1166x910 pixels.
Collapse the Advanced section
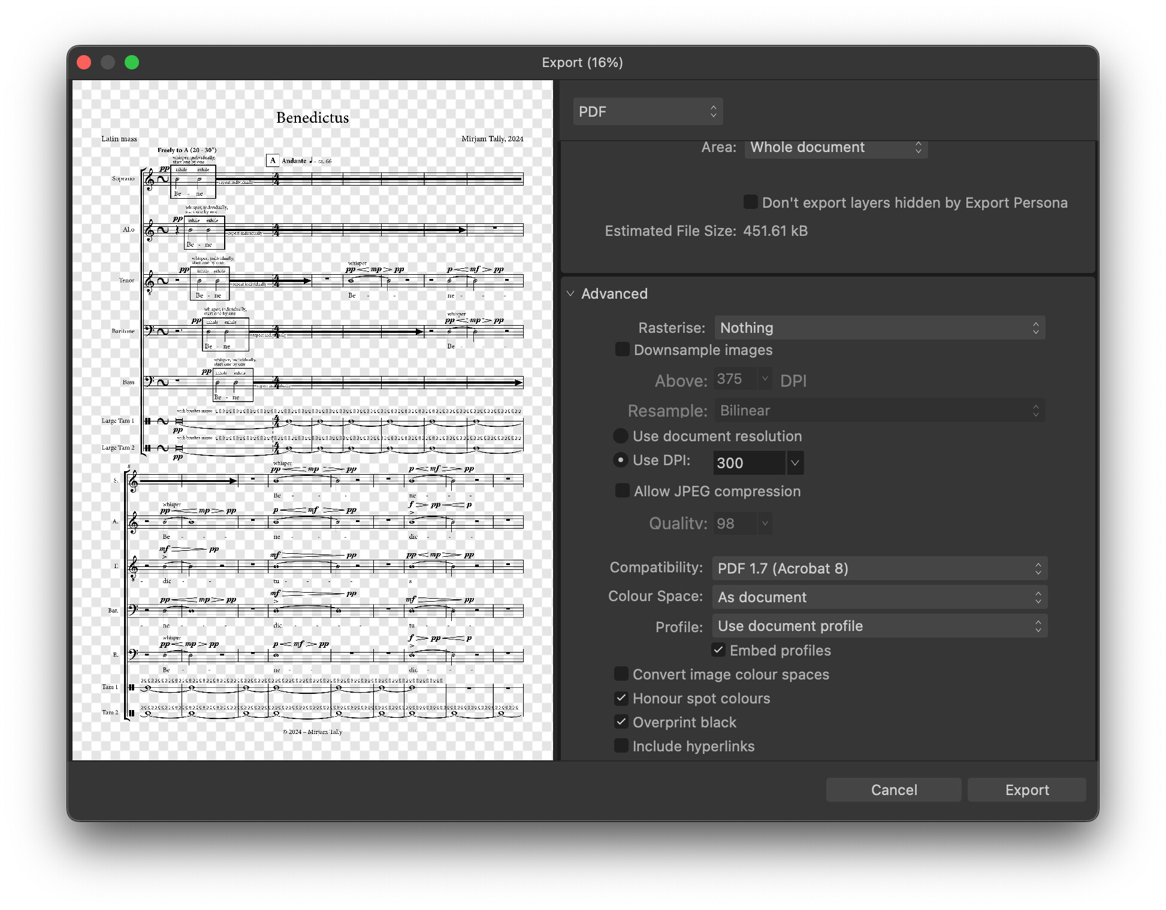[x=570, y=294]
